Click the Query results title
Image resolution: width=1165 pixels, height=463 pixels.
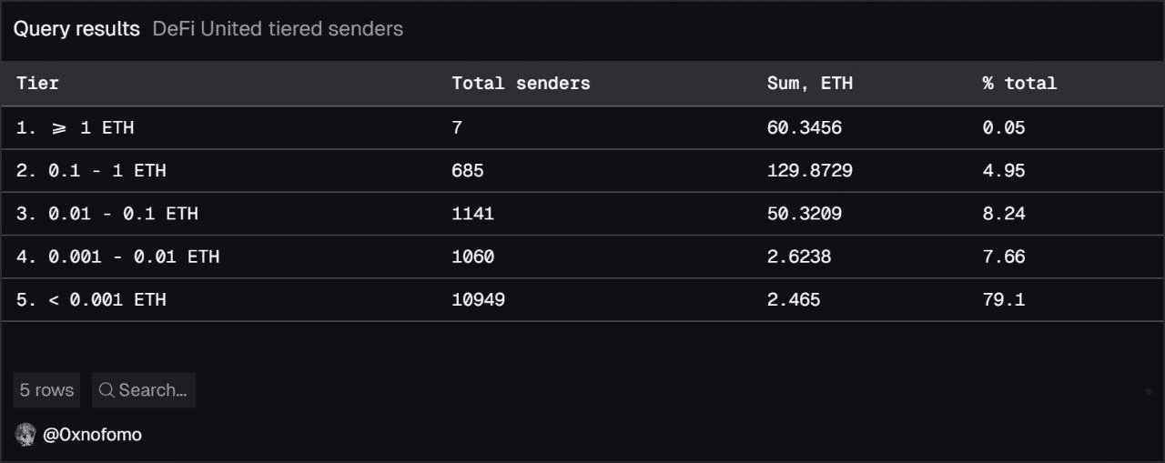[76, 29]
